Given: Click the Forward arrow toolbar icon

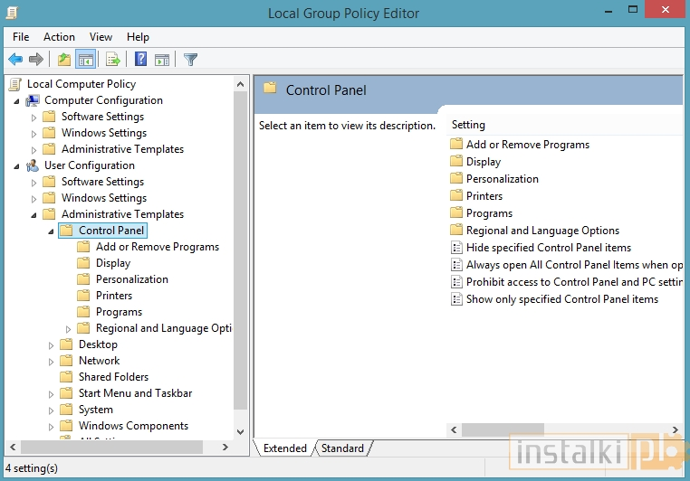Looking at the screenshot, I should tap(36, 59).
